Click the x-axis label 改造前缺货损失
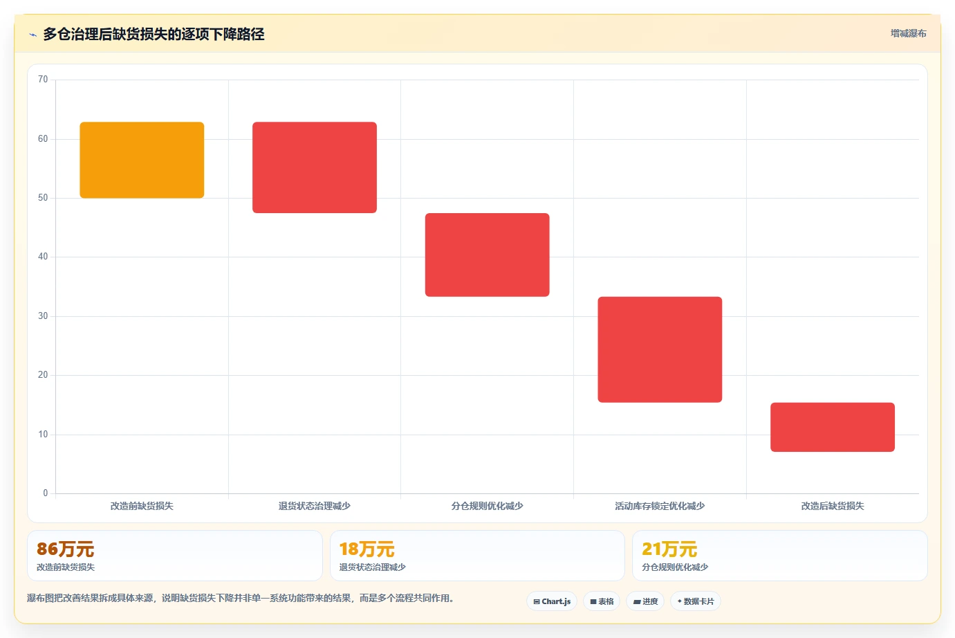The width and height of the screenshot is (955, 638). (x=142, y=506)
